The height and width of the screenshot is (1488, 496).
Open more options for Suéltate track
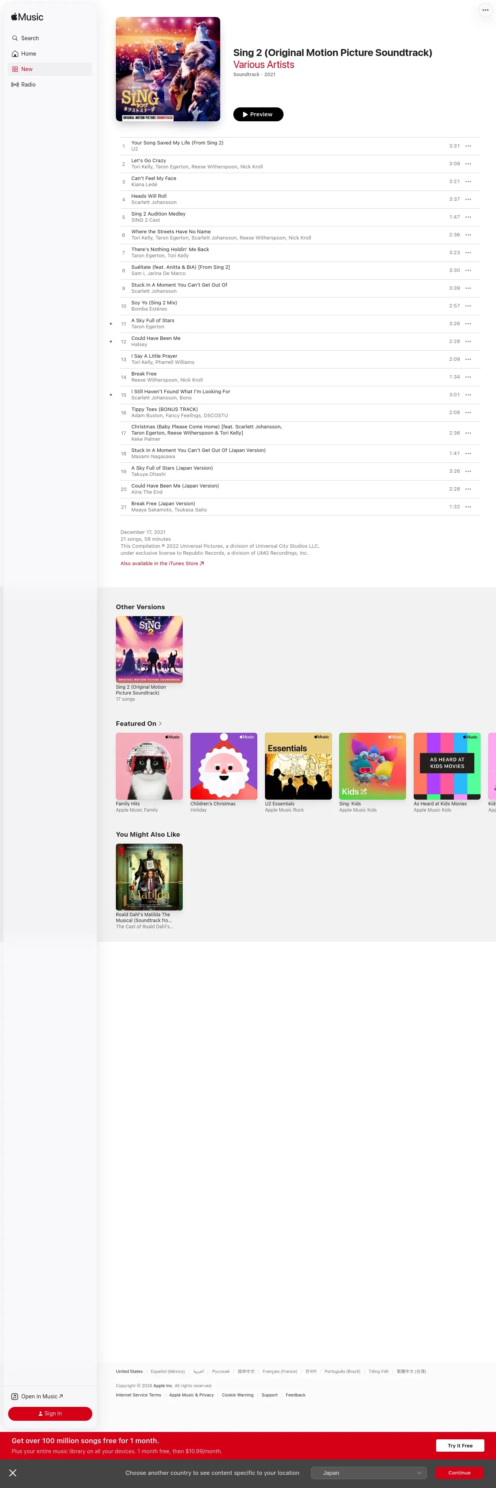tap(468, 270)
